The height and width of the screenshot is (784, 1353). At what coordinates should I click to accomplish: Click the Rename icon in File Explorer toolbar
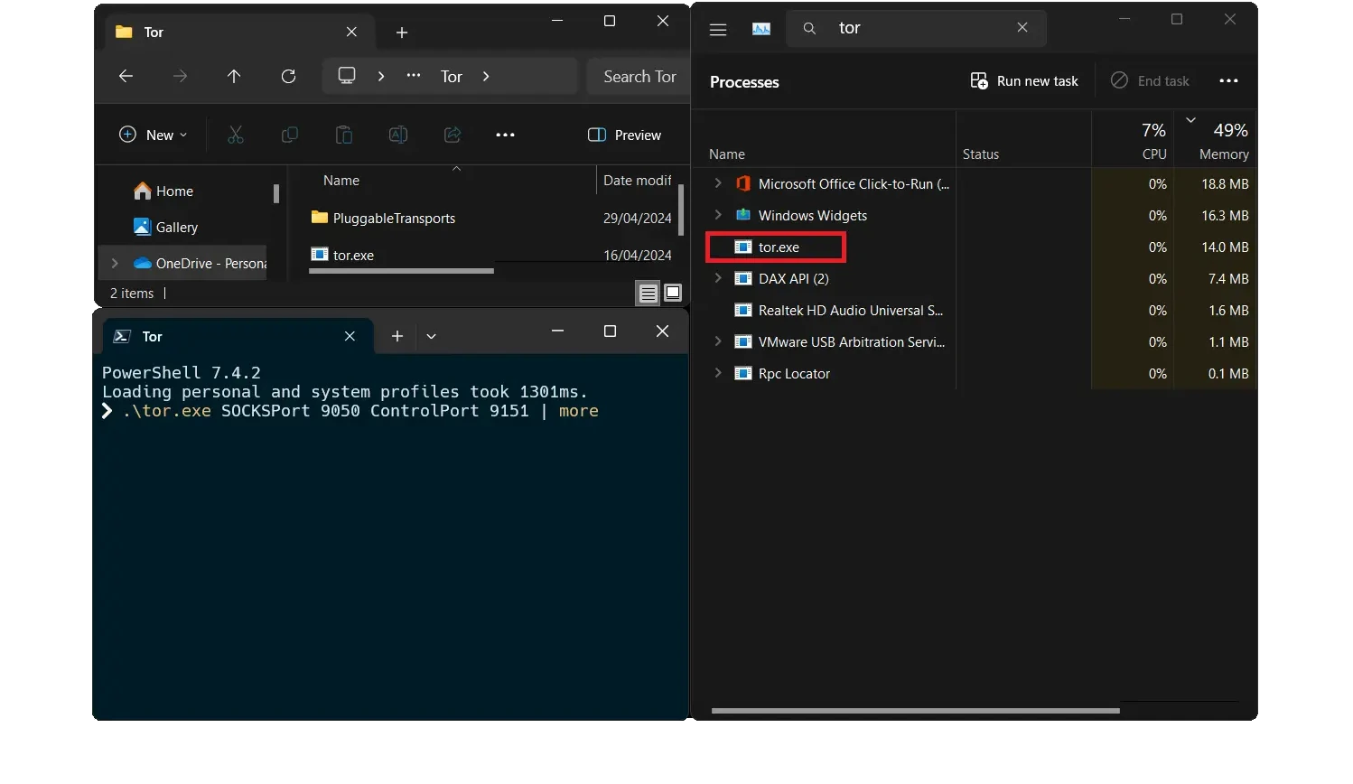(x=398, y=135)
